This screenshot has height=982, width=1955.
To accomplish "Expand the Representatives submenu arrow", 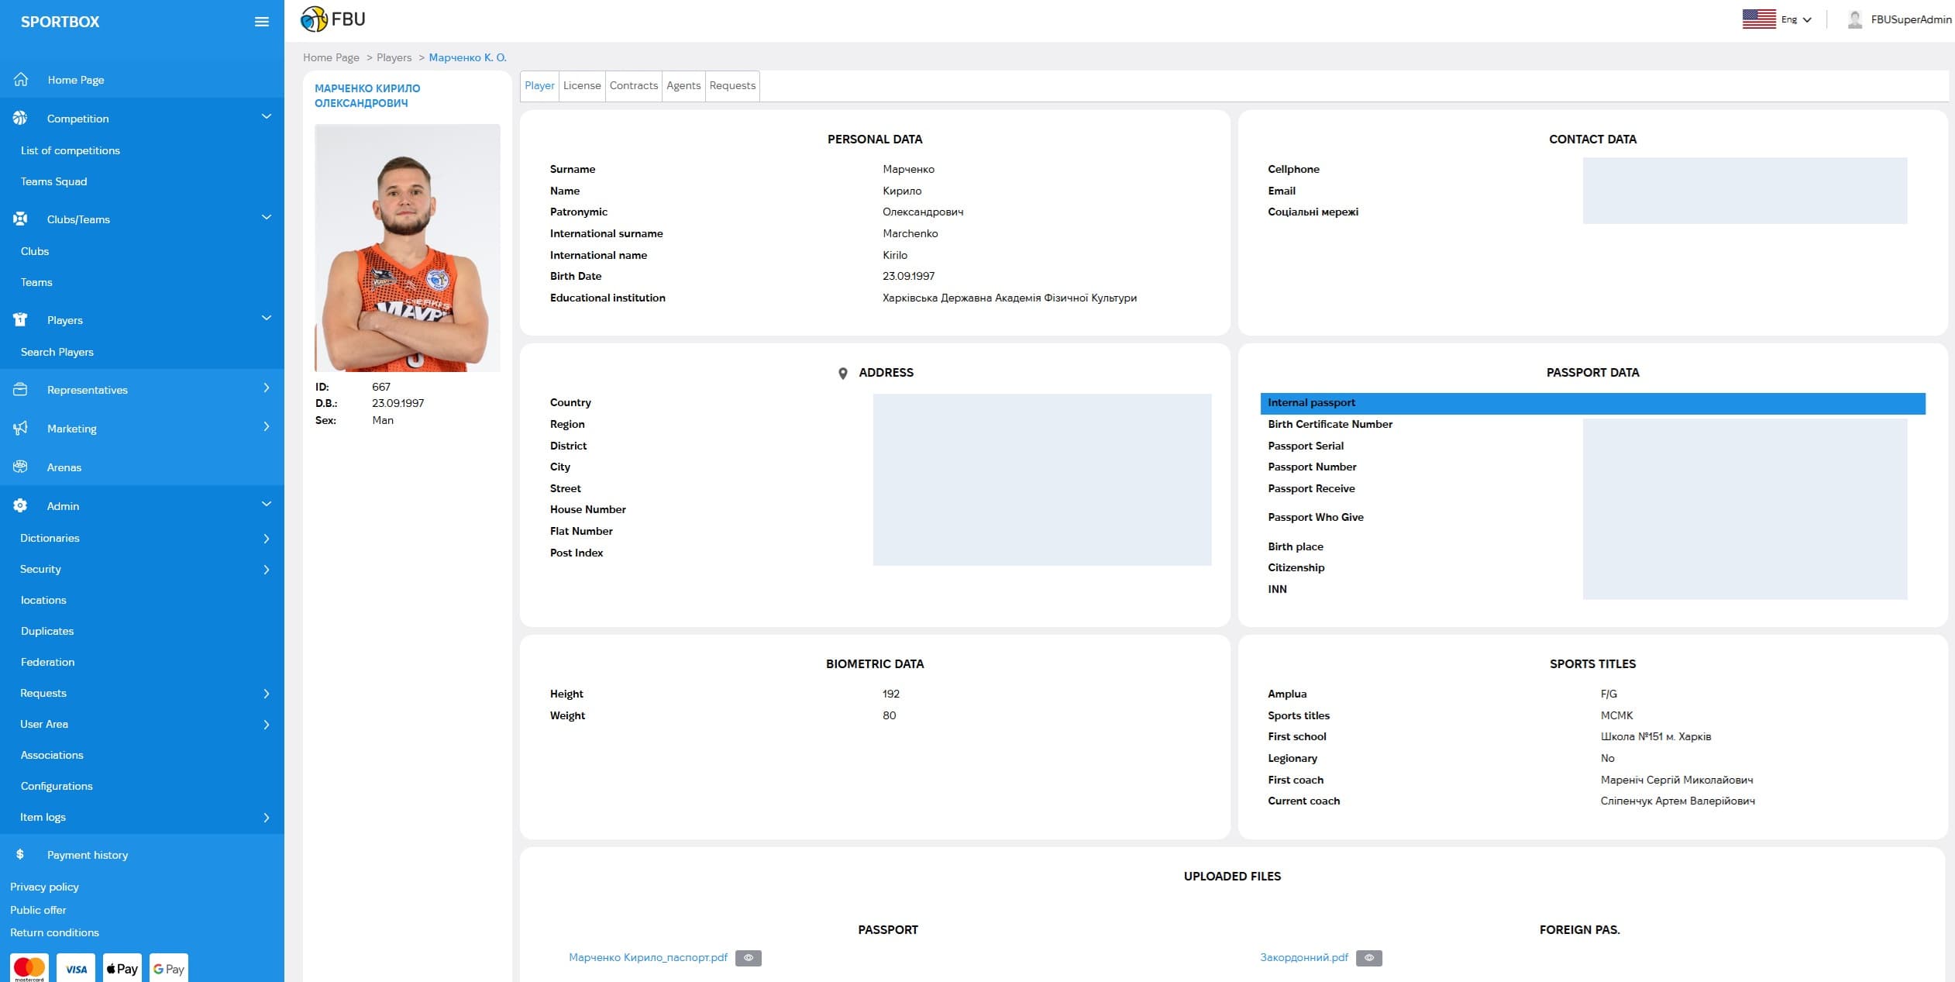I will coord(267,388).
